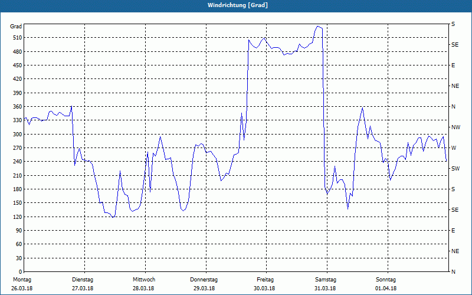Viewport: 472px width, 295px height.
Task: Pick the SW compass label
Action: [x=455, y=169]
